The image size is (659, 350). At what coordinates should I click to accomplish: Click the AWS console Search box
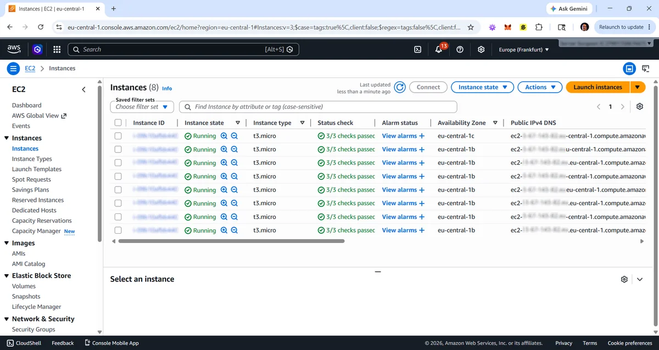pyautogui.click(x=183, y=49)
